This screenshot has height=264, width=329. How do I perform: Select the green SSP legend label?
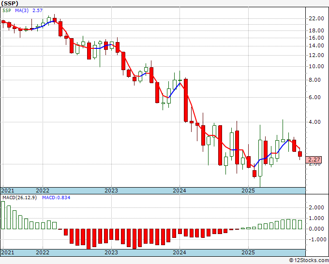tap(7, 11)
